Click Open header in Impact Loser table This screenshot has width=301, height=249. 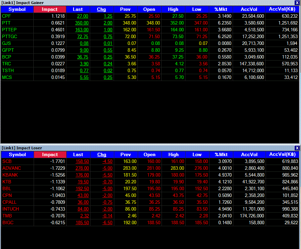pyautogui.click(x=150, y=154)
